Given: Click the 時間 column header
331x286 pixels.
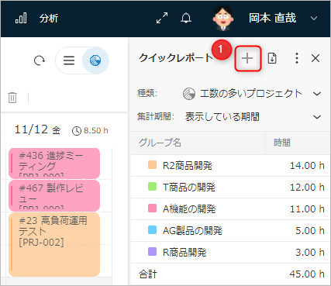Looking at the screenshot, I should (298, 143).
